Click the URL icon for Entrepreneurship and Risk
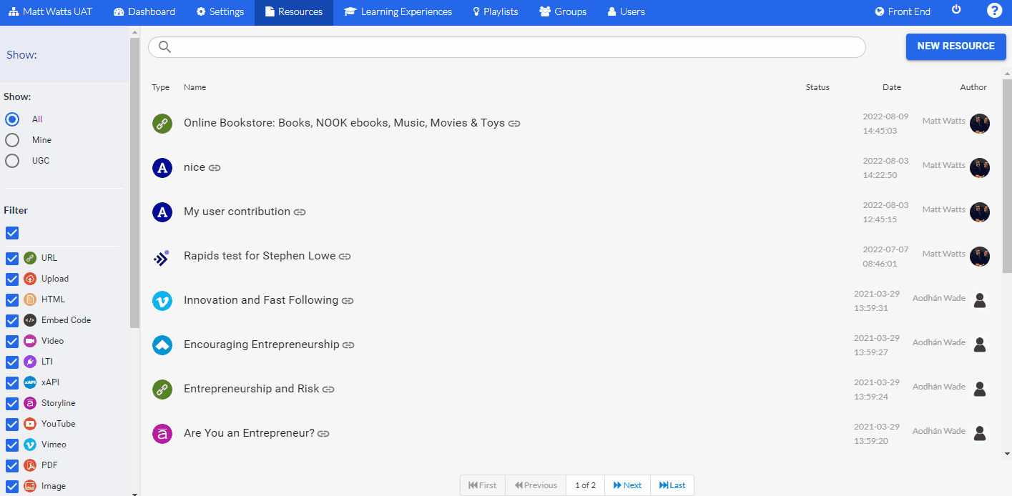This screenshot has height=496, width=1012. 162,389
